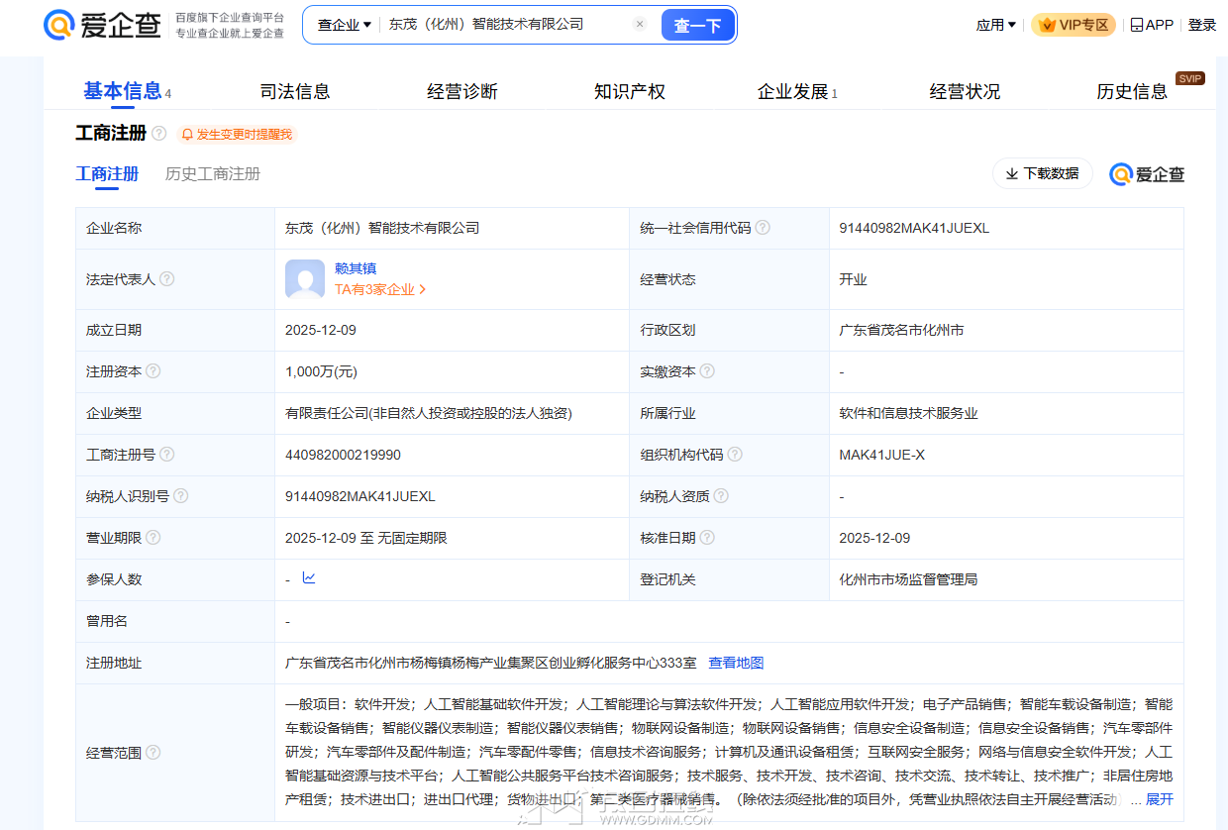Viewport: 1228px width, 830px height.
Task: Open the 应用 dropdown menu
Action: pyautogui.click(x=995, y=25)
